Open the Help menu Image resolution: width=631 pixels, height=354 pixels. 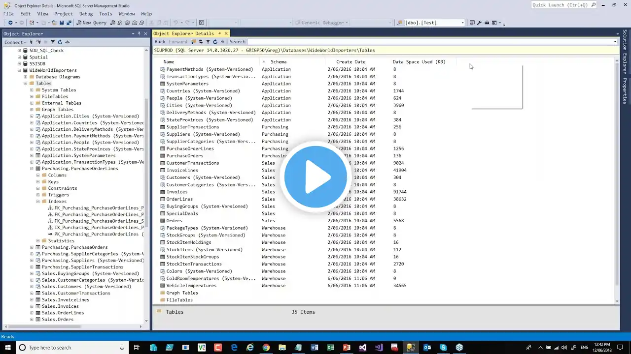coord(146,14)
